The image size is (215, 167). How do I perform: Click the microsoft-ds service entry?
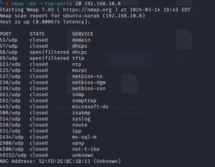coord(90,107)
